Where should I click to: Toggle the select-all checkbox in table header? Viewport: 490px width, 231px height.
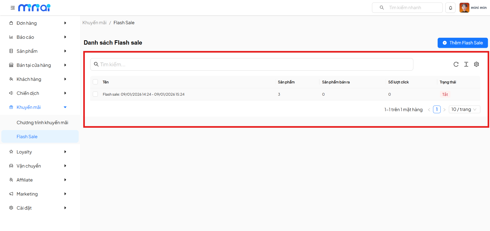(95, 82)
